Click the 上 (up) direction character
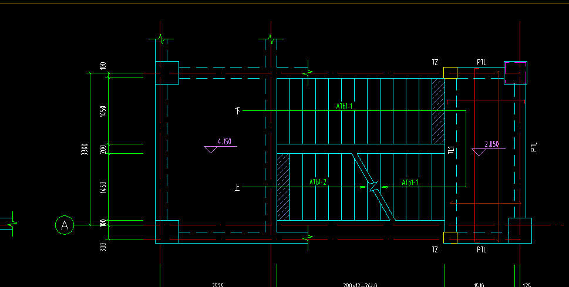569x287 pixels. (x=237, y=187)
